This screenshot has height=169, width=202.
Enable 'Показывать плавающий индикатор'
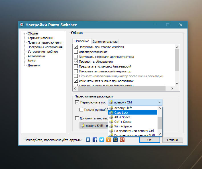click(76, 71)
